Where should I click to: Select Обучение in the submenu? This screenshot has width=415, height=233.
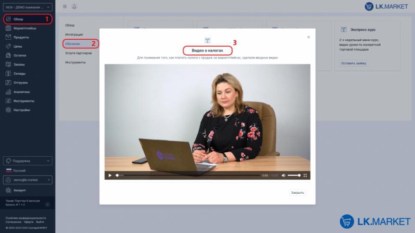(73, 44)
